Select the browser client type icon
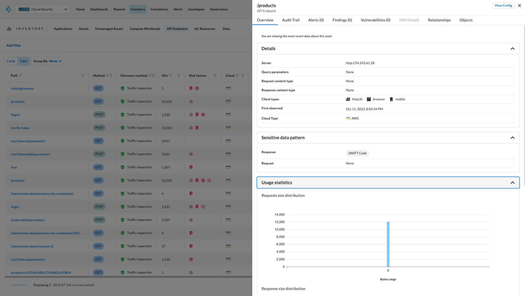The width and height of the screenshot is (525, 296). point(369,99)
